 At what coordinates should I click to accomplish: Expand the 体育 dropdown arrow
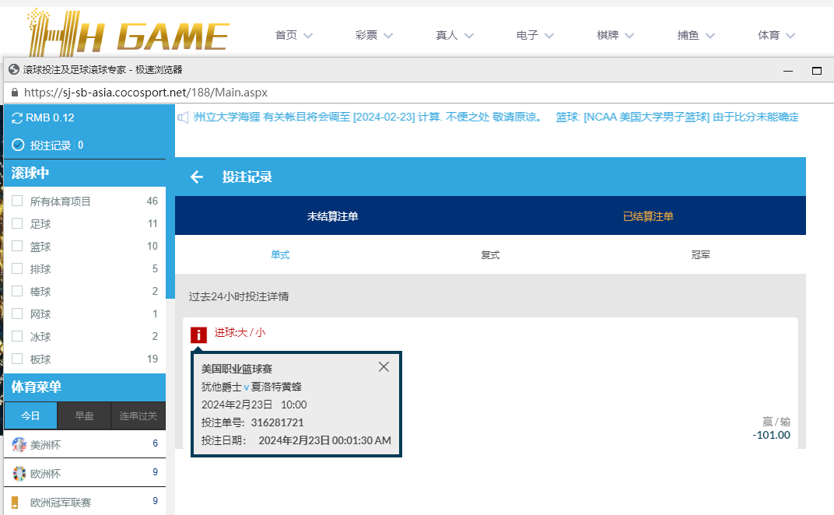click(x=791, y=36)
